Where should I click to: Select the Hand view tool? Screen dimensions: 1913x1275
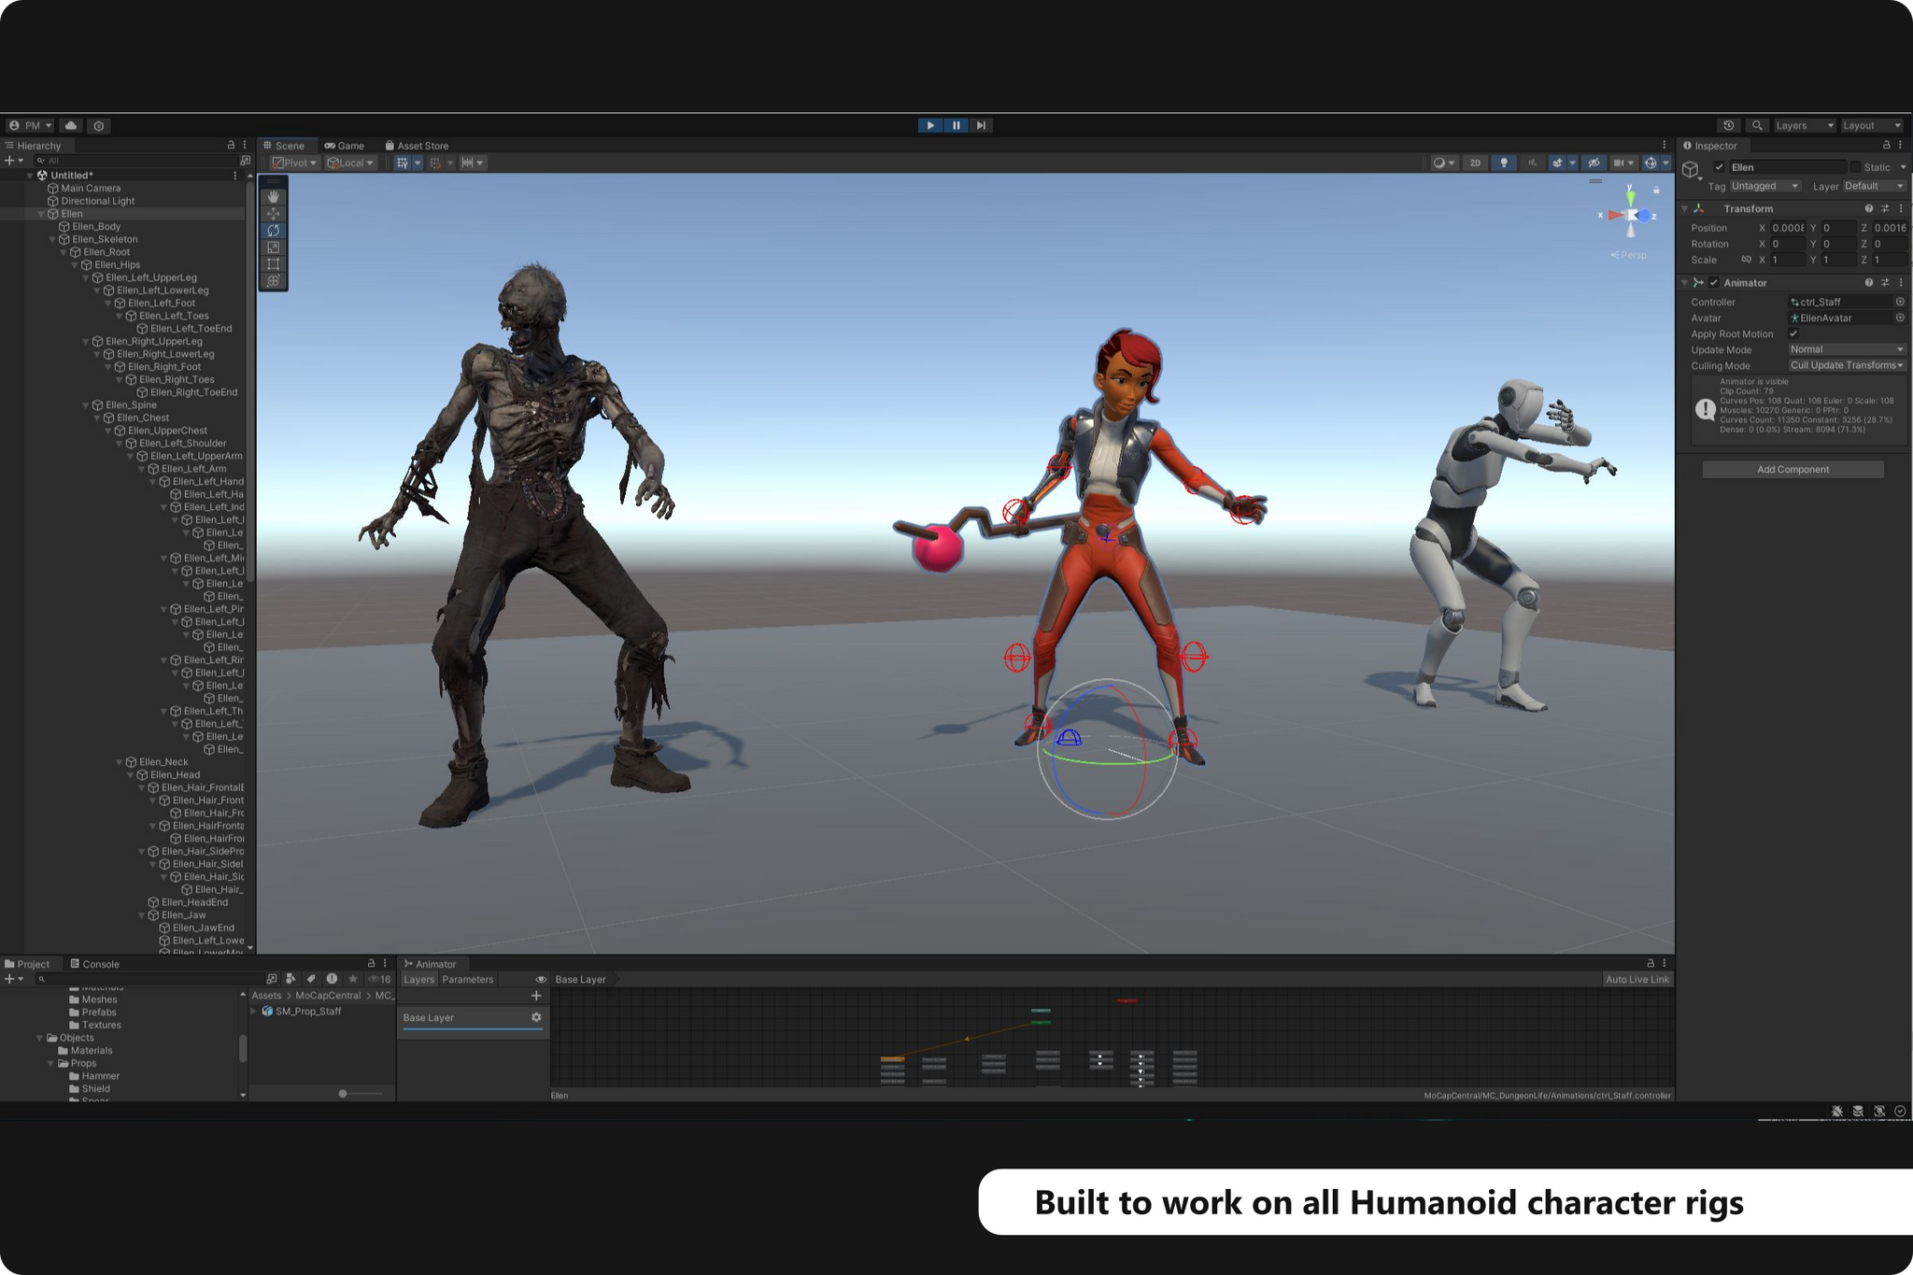[274, 196]
